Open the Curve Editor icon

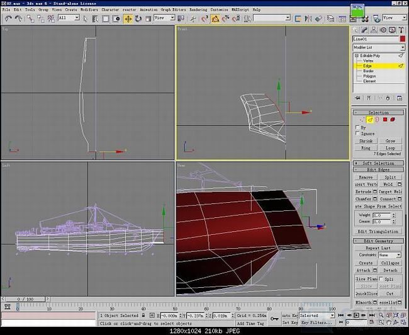(342, 18)
